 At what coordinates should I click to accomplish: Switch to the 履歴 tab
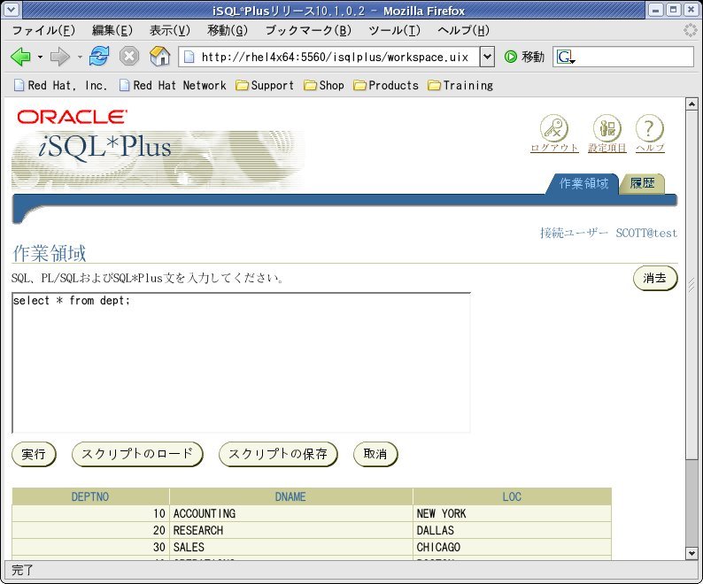click(x=642, y=184)
